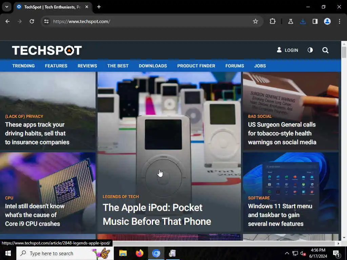Open the notification center icon
The width and height of the screenshot is (347, 260).
tap(336, 254)
